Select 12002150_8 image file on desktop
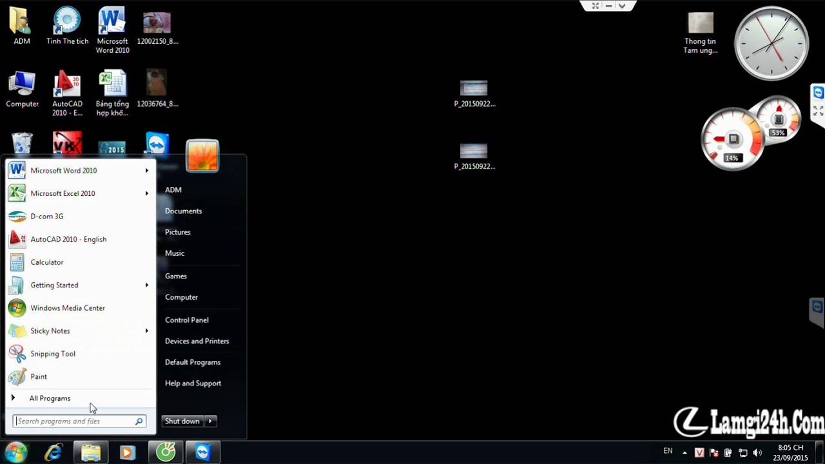The width and height of the screenshot is (825, 464). pos(157,28)
